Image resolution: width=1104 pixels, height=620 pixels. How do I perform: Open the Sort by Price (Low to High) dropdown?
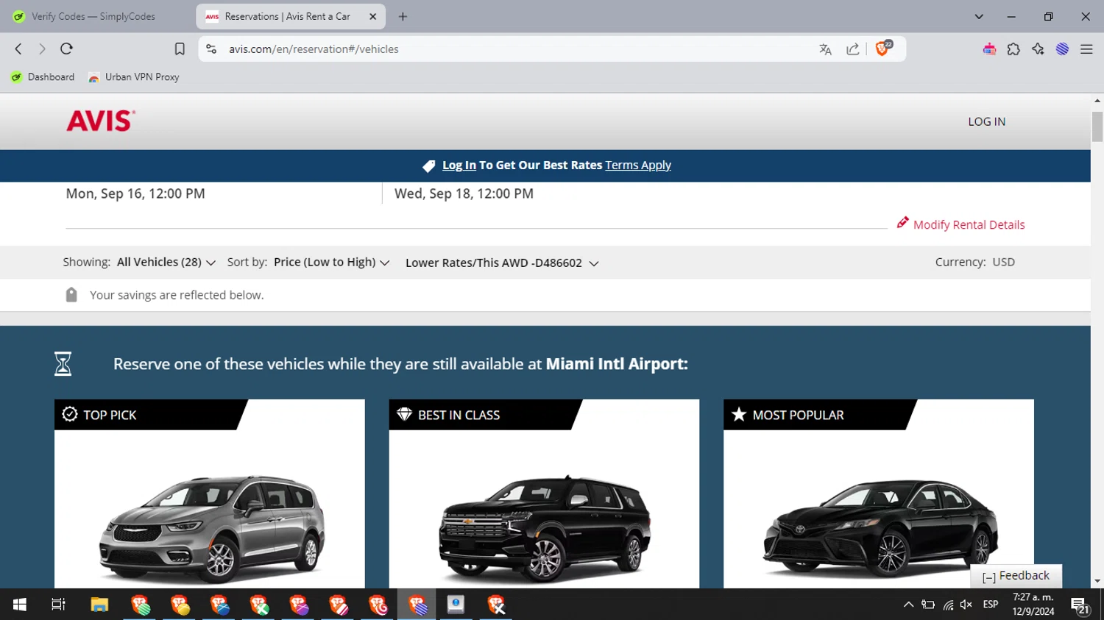click(331, 263)
